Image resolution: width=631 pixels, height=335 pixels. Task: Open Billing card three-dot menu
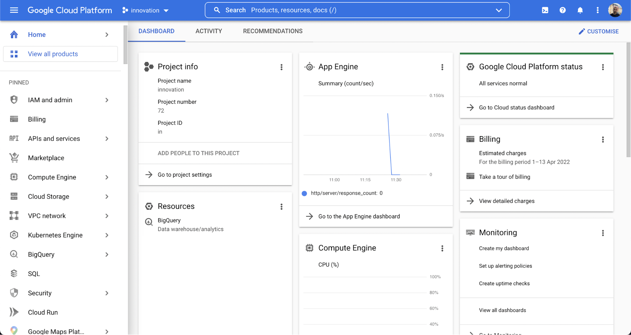(603, 139)
